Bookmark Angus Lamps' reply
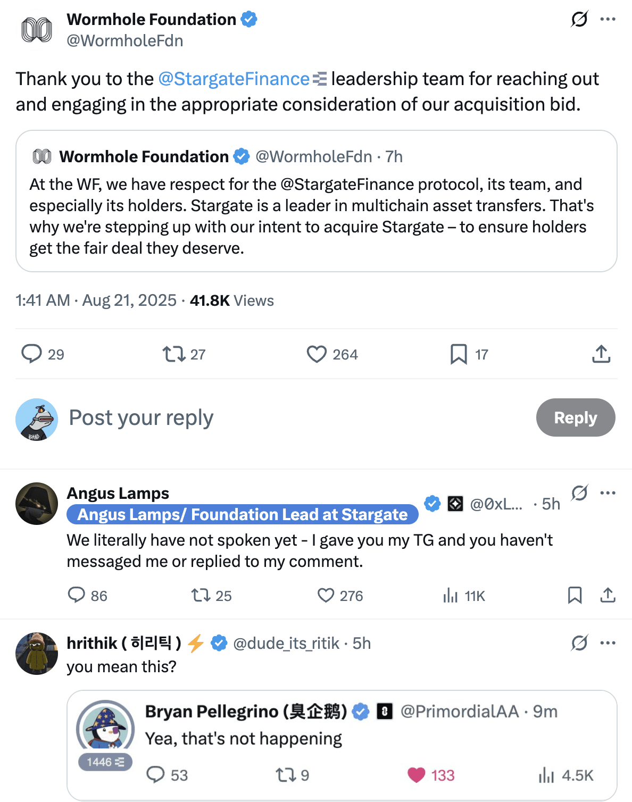 [575, 595]
